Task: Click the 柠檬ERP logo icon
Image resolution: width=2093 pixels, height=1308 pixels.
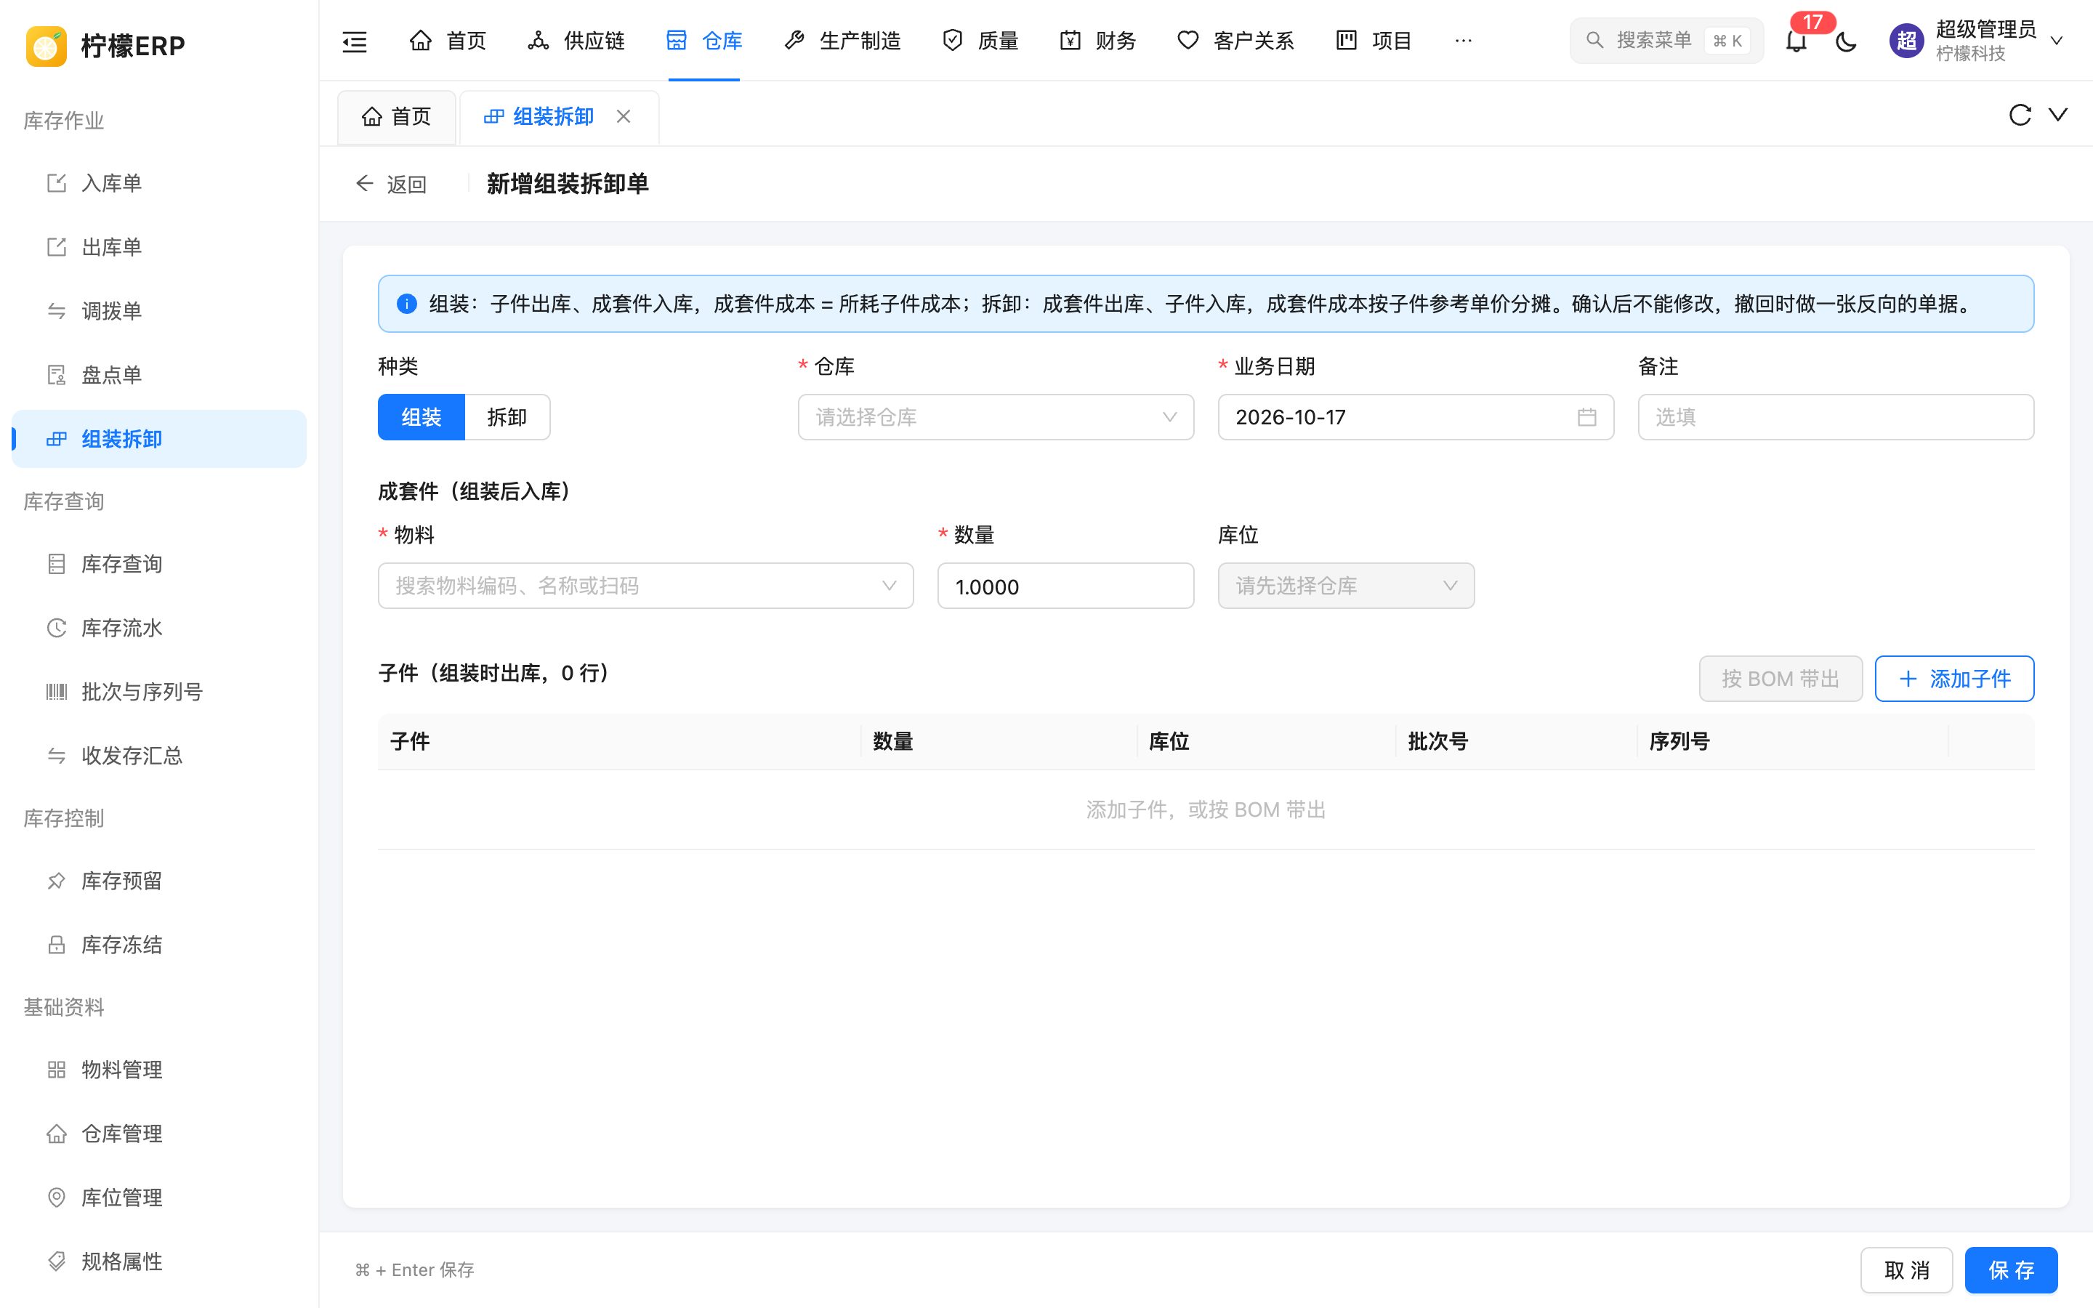Action: pyautogui.click(x=46, y=45)
